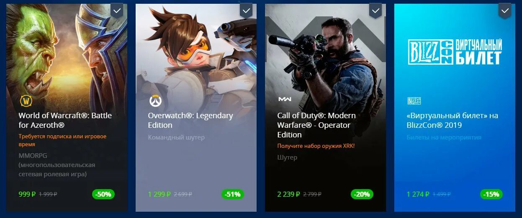The height and width of the screenshot is (218, 522).
Task: Click the -15% discount badge
Action: click(491, 194)
